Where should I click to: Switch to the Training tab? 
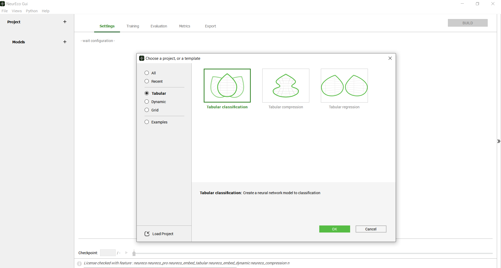coord(133,26)
